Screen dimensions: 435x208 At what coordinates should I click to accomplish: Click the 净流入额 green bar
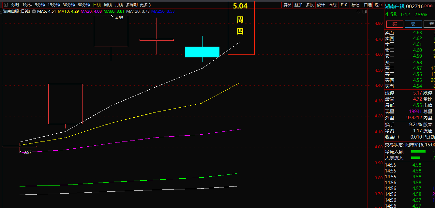point(418,152)
